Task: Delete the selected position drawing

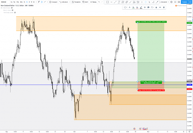Action: click(x=164, y=7)
